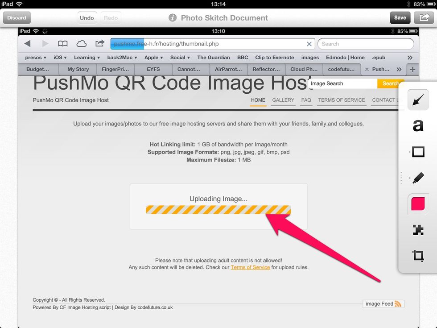Switch to the Cloud Ph... tab

(x=304, y=69)
